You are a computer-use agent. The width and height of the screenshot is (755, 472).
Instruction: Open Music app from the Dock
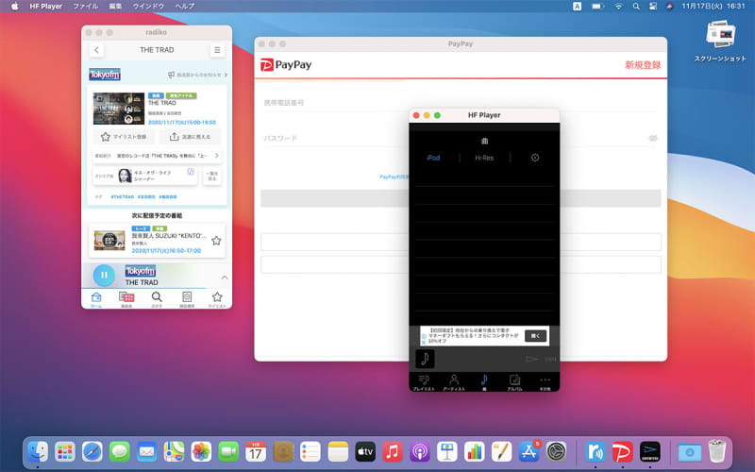(393, 452)
